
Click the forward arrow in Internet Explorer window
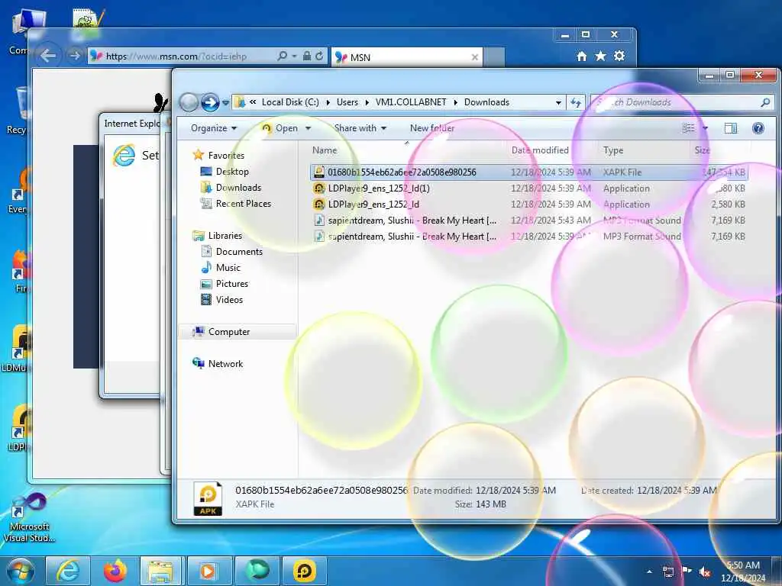click(x=74, y=55)
